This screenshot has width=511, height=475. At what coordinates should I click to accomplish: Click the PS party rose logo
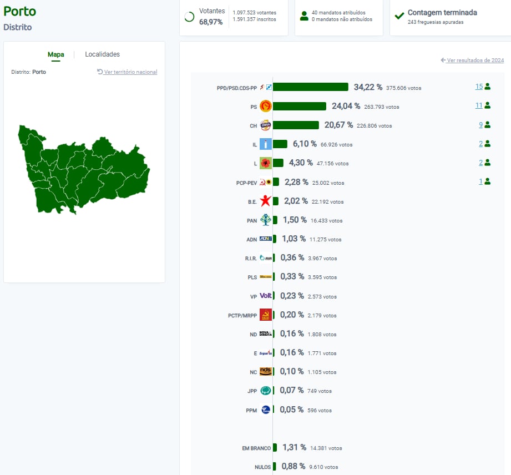click(x=265, y=106)
